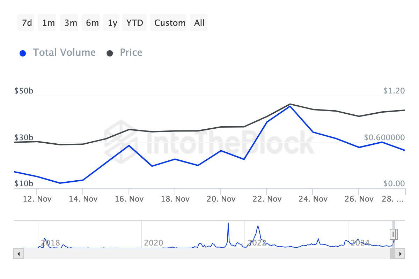419x279 pixels.
Task: Toggle the Price series visibility
Action: click(125, 53)
